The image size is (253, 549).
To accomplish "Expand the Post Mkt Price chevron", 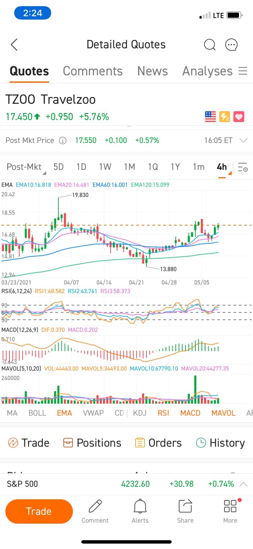I will click(243, 140).
